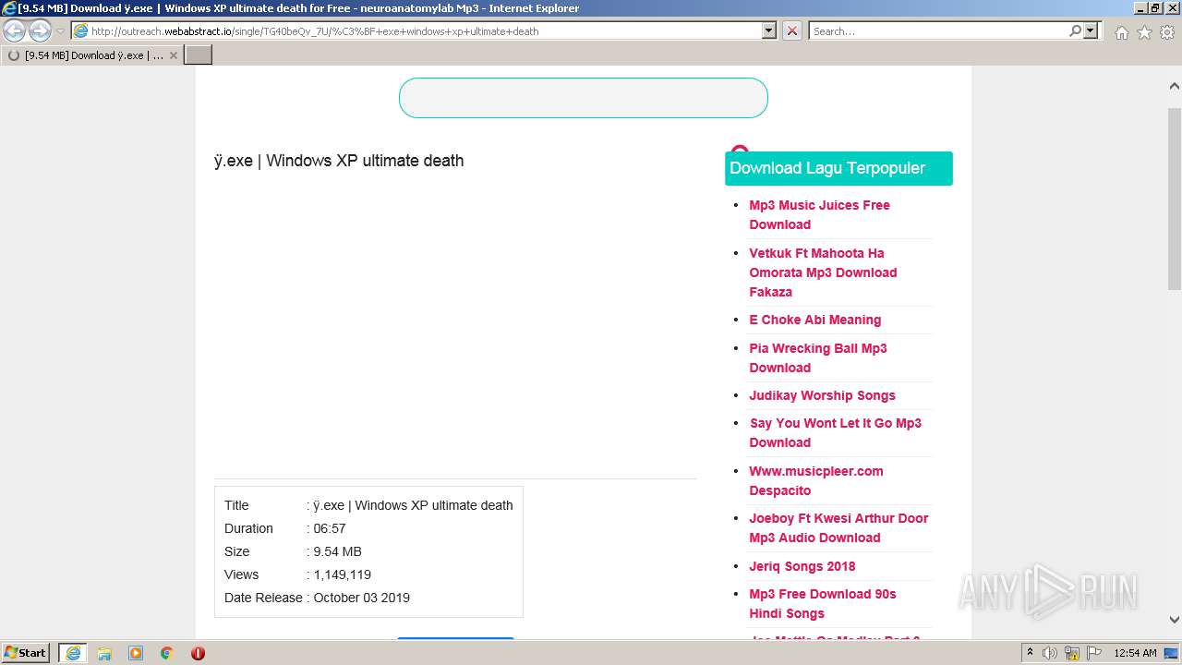Restore the Internet Explorer window
Screen dimensions: 1182x665
pos(1154,8)
